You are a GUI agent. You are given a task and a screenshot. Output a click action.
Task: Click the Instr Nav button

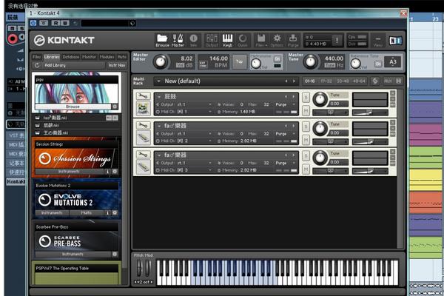click(x=117, y=65)
